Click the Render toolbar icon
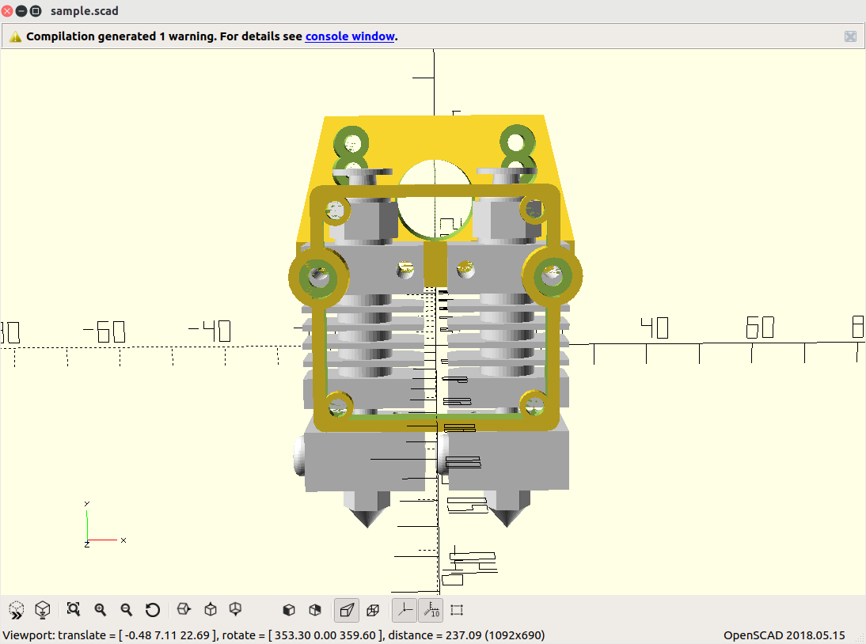Image resolution: width=866 pixels, height=644 pixels. point(43,610)
